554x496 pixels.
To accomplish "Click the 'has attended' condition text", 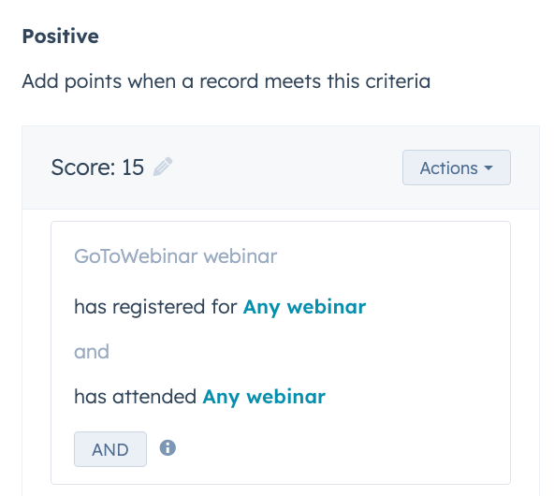I will pyautogui.click(x=135, y=397).
